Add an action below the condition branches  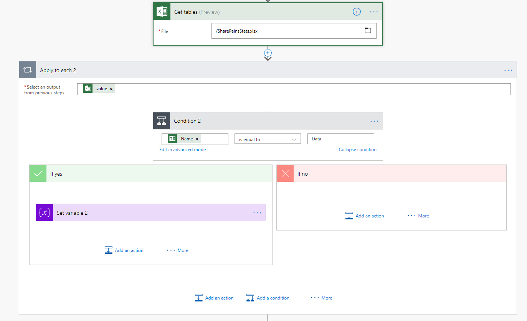pos(214,298)
